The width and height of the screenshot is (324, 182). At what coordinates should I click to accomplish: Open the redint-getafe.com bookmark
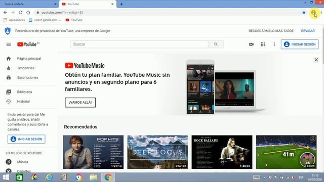coord(45,20)
